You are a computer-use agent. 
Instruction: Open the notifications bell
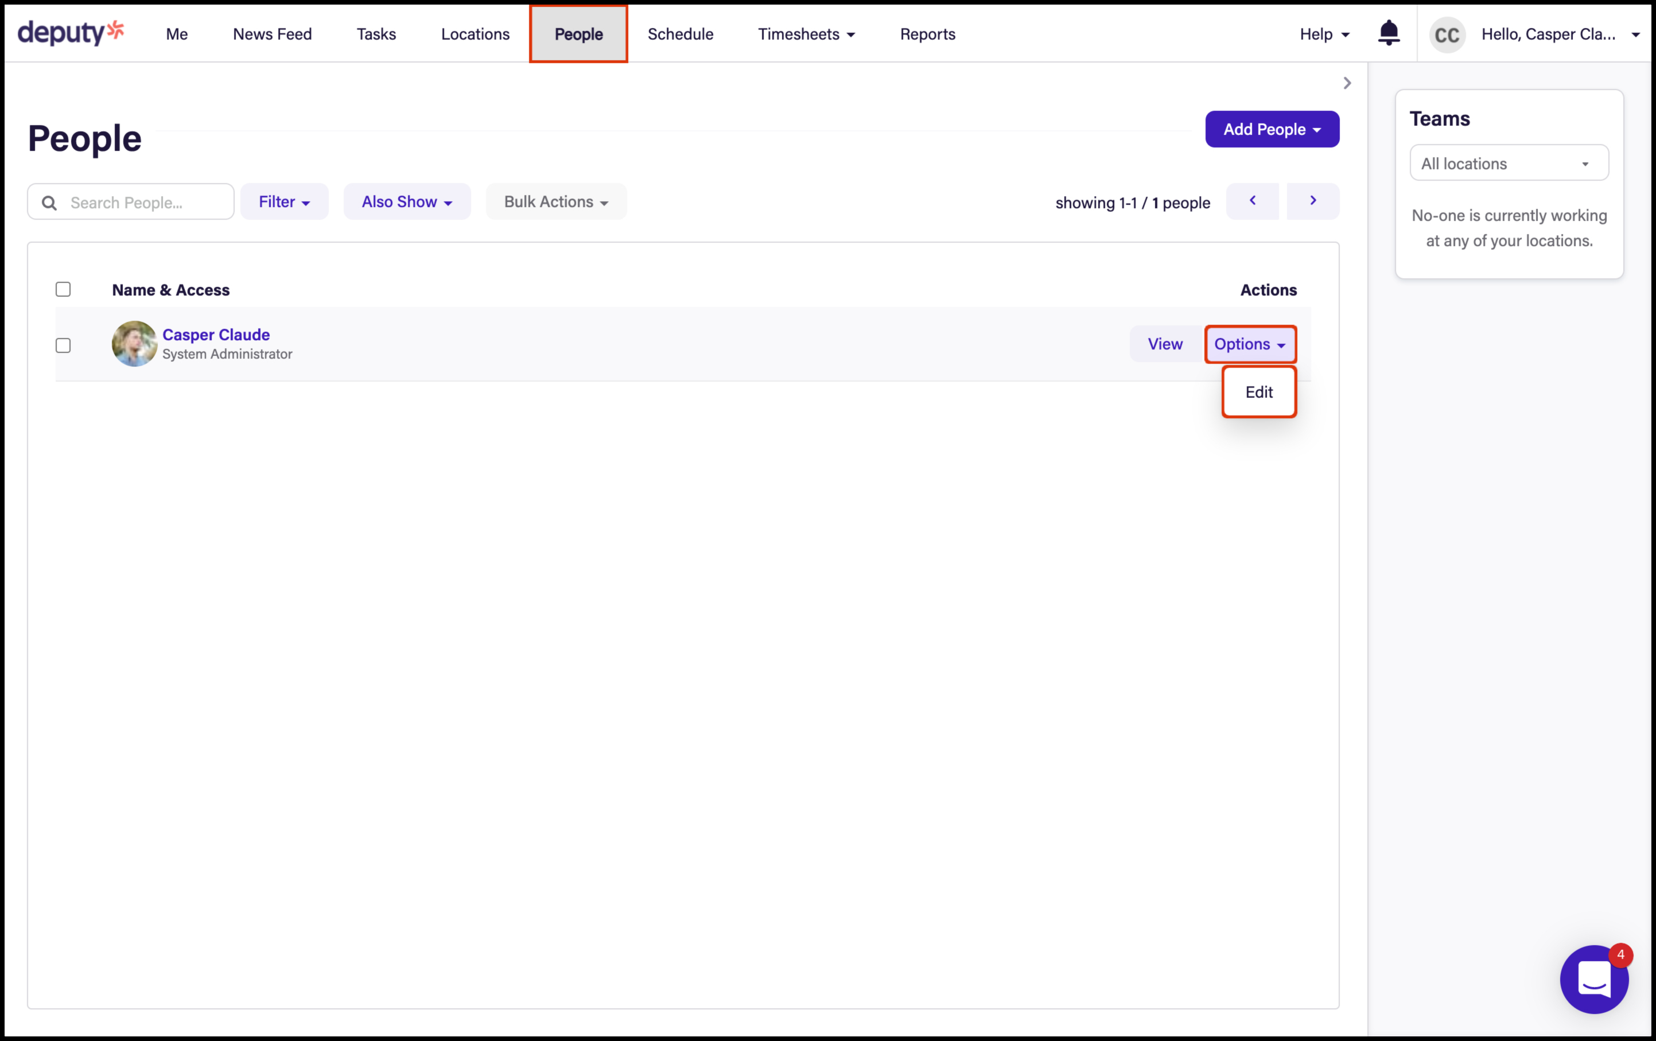click(x=1389, y=33)
